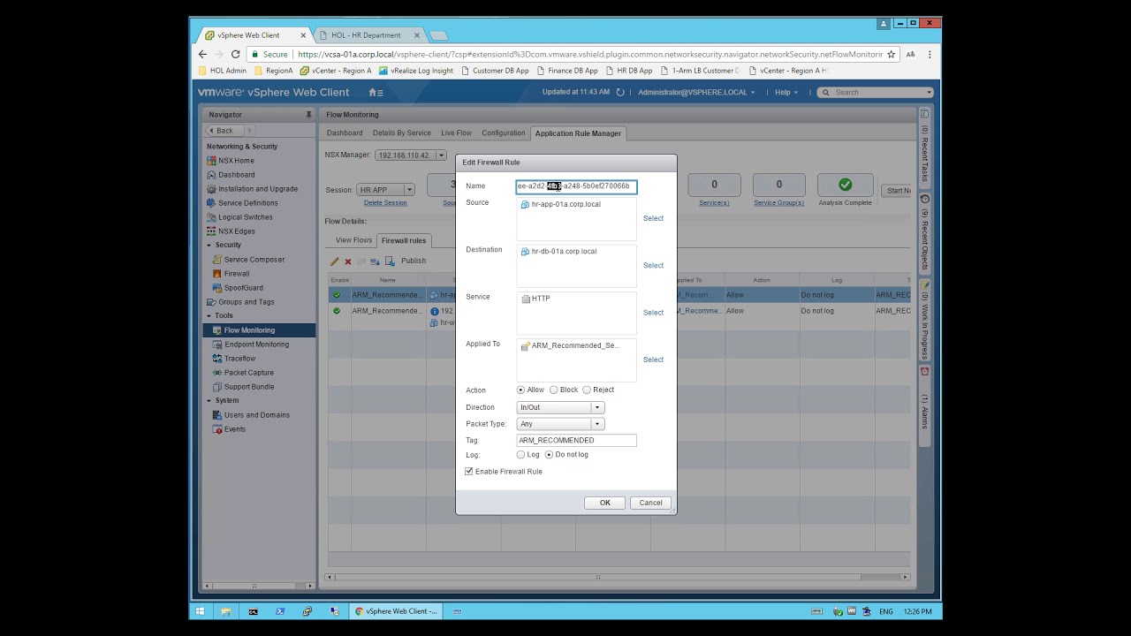1131x636 pixels.
Task: Expand the Packet Type dropdown
Action: click(x=596, y=424)
